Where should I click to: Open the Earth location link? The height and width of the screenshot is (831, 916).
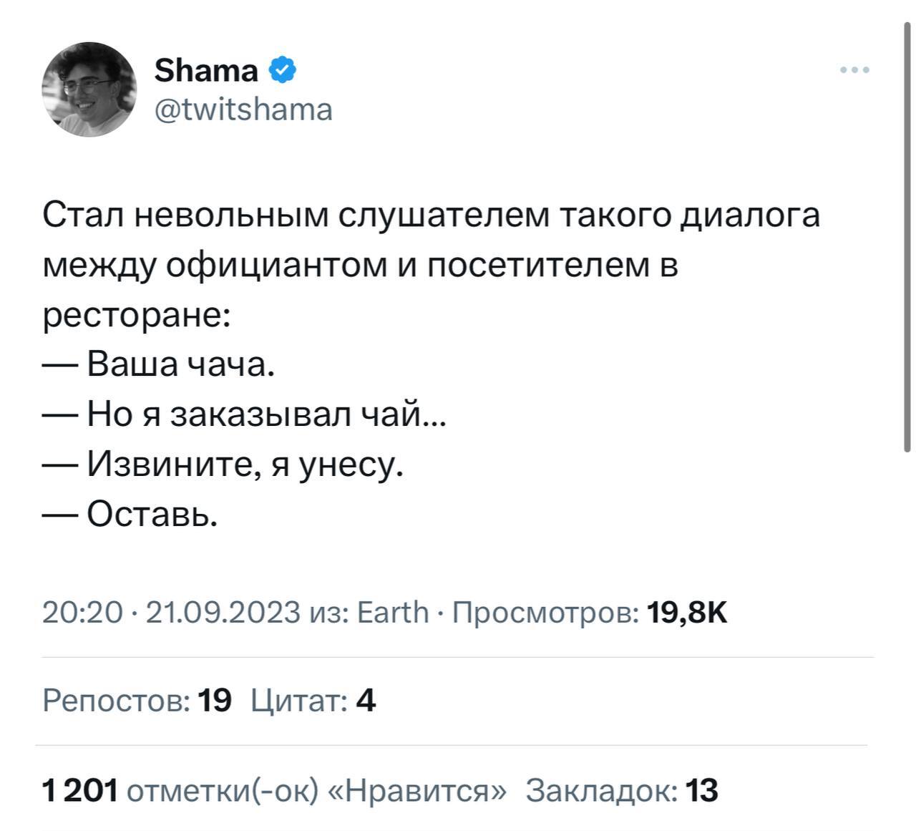click(x=392, y=612)
